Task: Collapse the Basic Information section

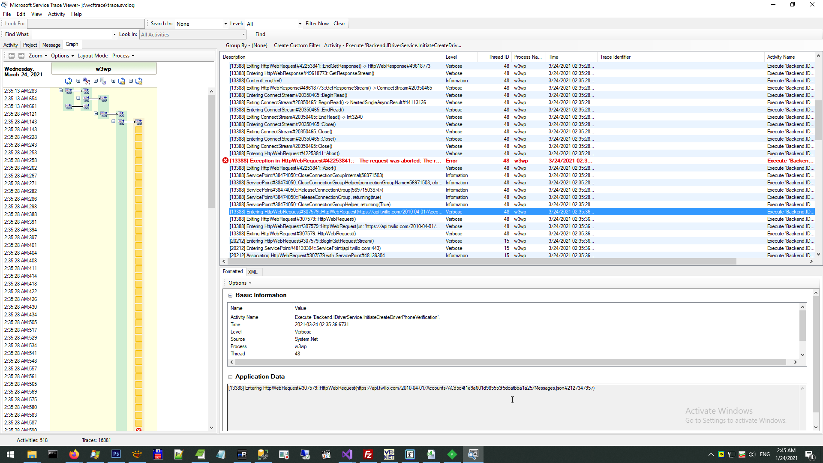Action: point(230,295)
